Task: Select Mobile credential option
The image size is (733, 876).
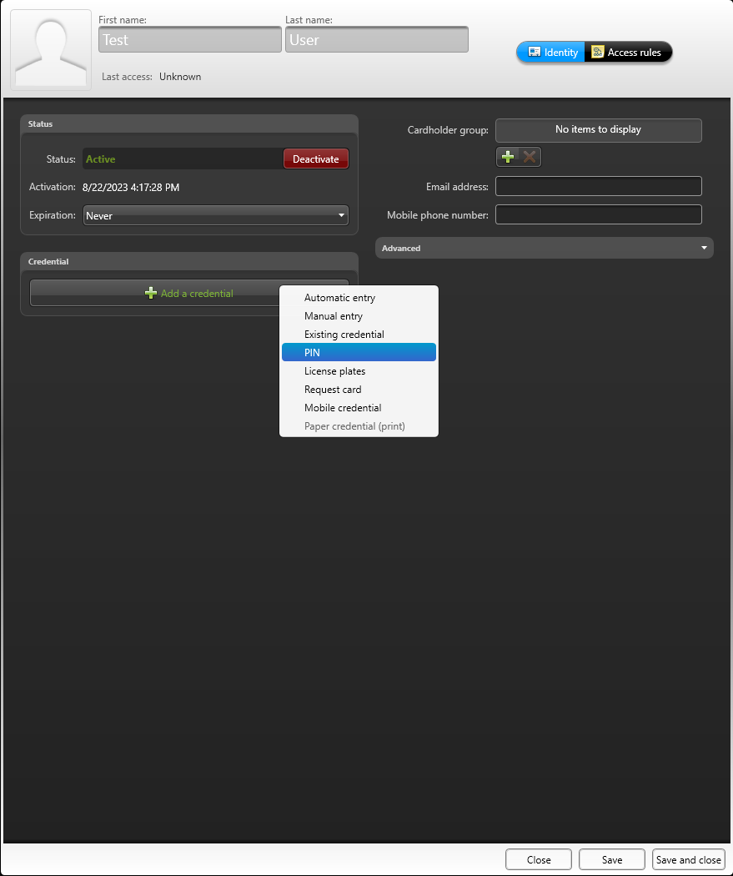Action: tap(343, 408)
